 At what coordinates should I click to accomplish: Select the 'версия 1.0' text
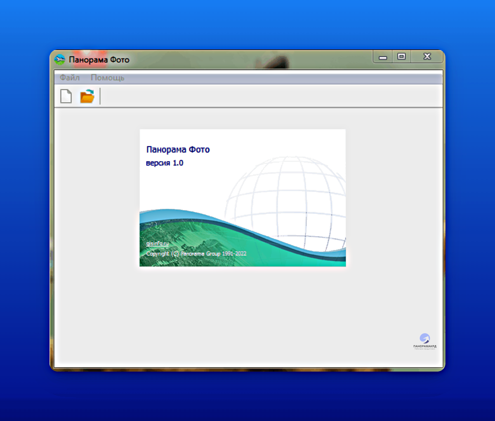click(x=165, y=163)
